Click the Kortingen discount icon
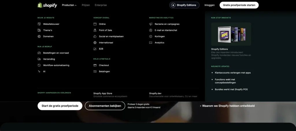This screenshot has height=131, width=296. pyautogui.click(x=151, y=36)
